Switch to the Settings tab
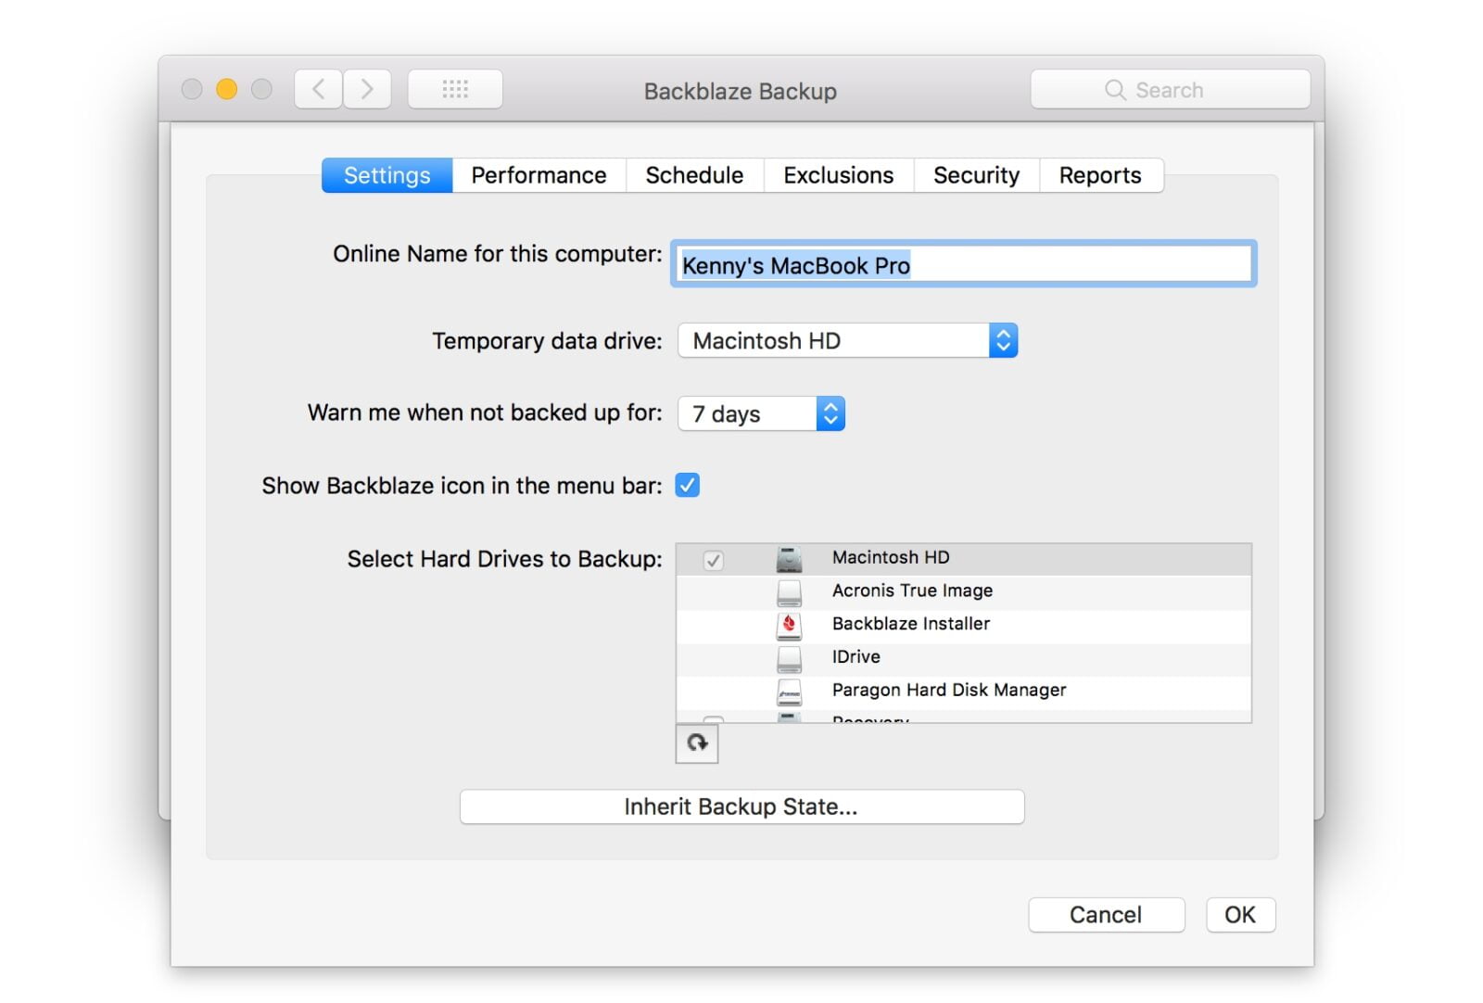 coord(387,175)
